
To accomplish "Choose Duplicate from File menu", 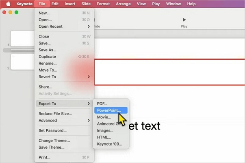I will 64,57.
